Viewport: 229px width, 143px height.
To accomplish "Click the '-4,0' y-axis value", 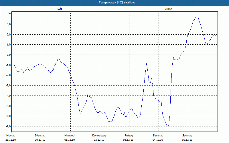I will (9, 96).
